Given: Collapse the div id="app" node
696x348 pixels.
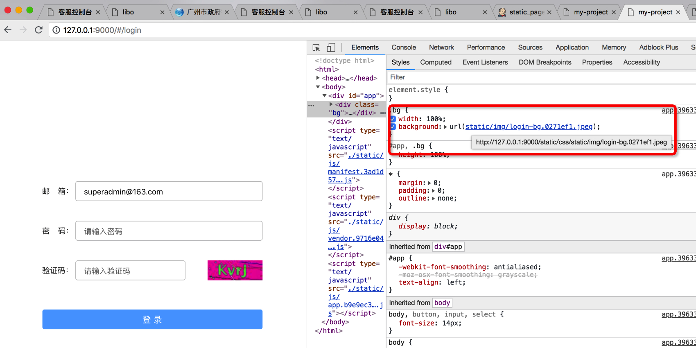Looking at the screenshot, I should coord(325,96).
